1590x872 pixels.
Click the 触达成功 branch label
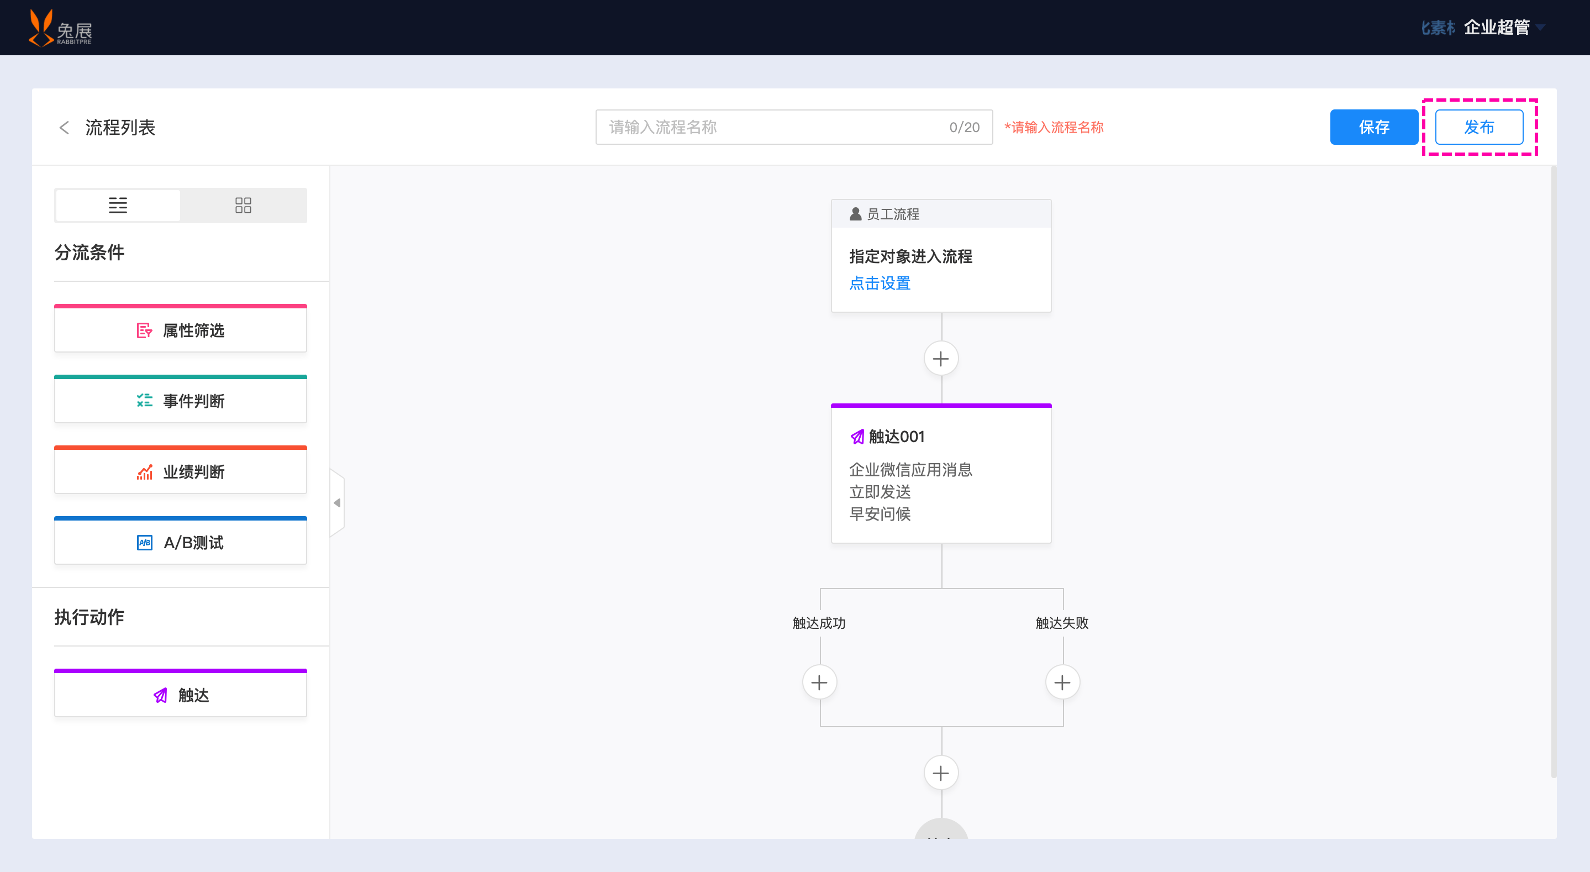coord(819,623)
